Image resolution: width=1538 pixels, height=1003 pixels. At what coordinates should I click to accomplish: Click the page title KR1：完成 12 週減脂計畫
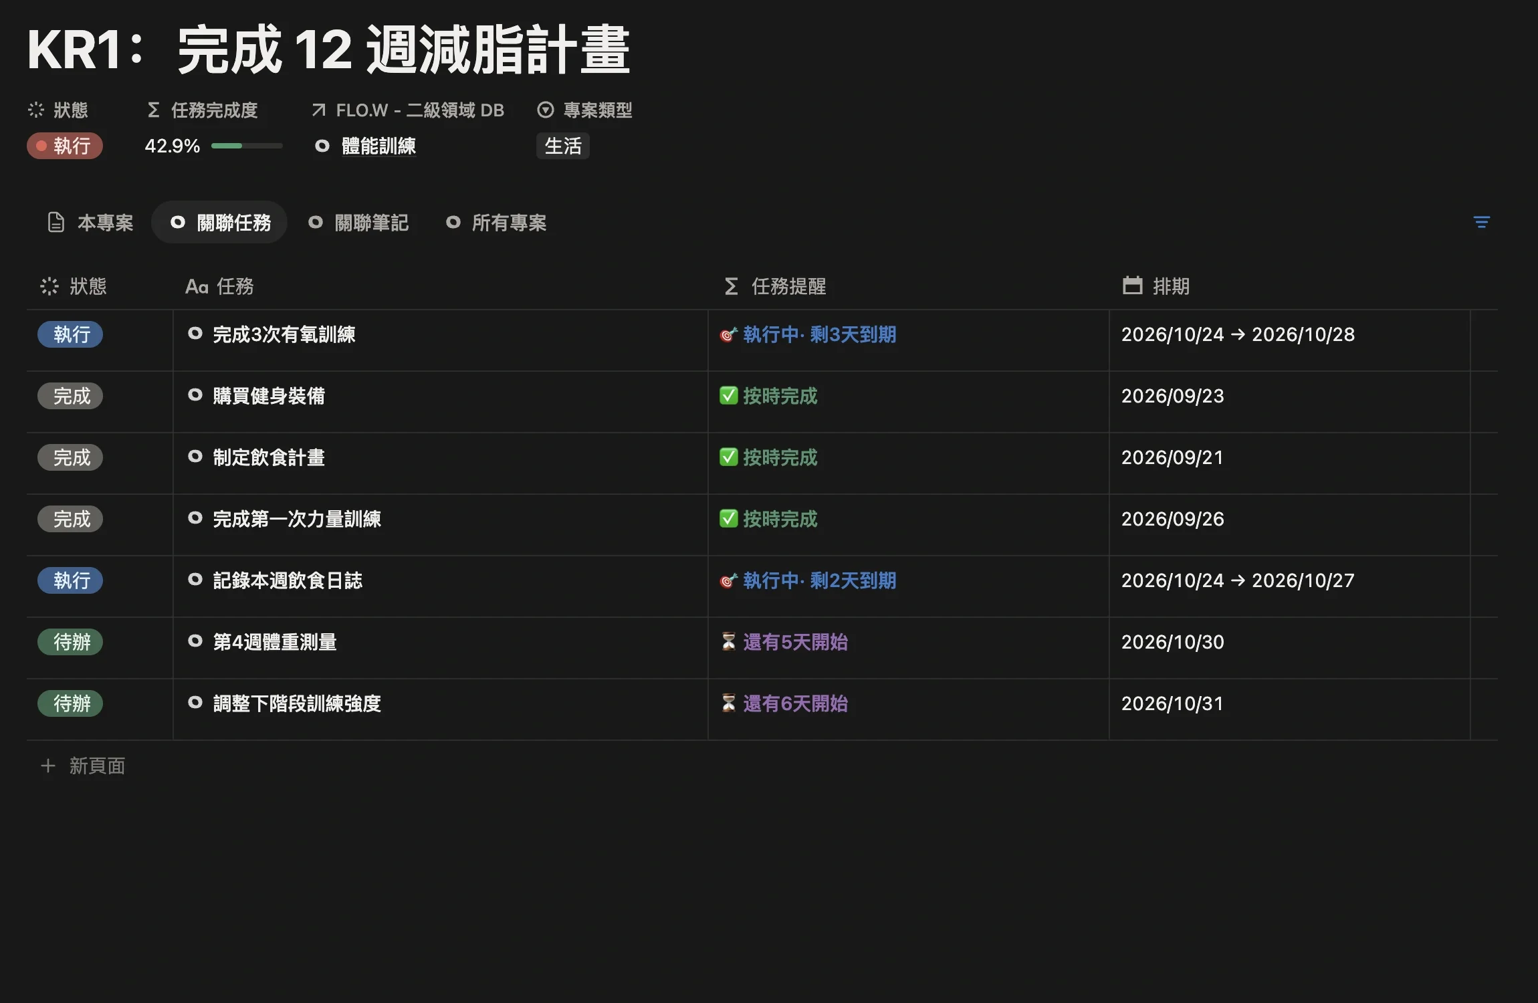328,49
